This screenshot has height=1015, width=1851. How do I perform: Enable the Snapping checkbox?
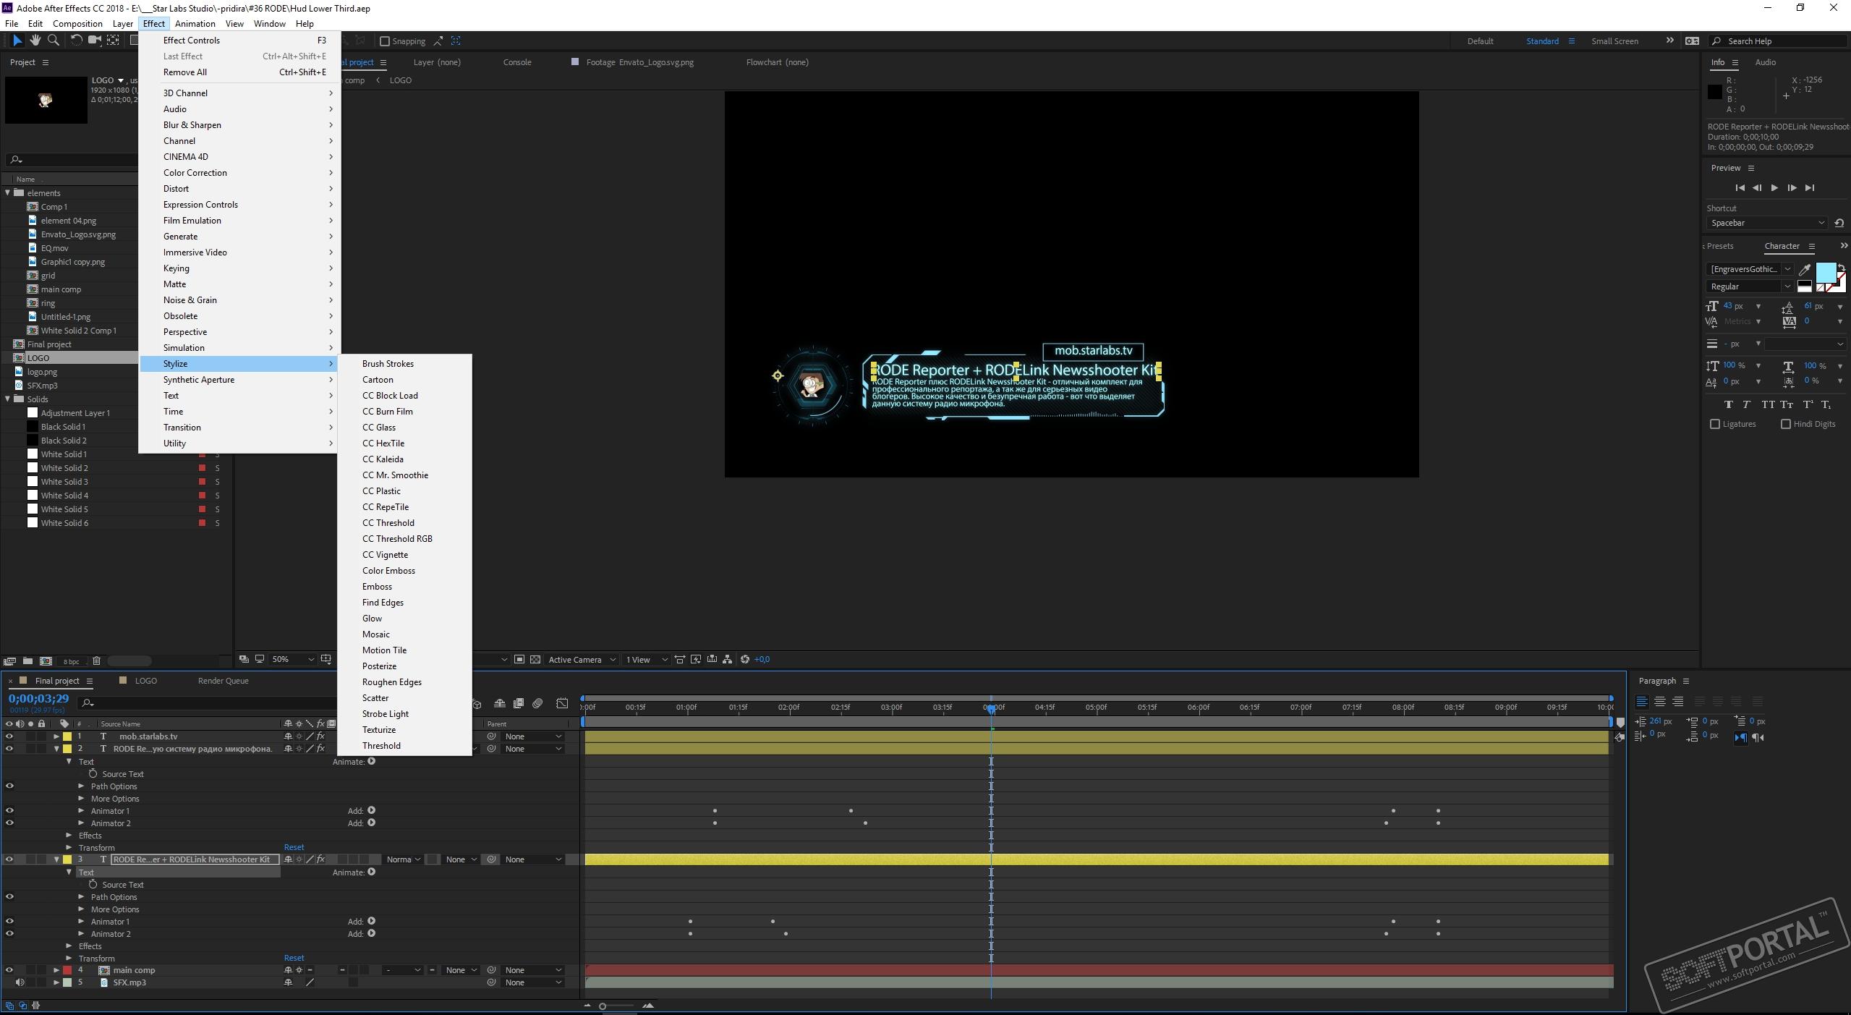(385, 41)
